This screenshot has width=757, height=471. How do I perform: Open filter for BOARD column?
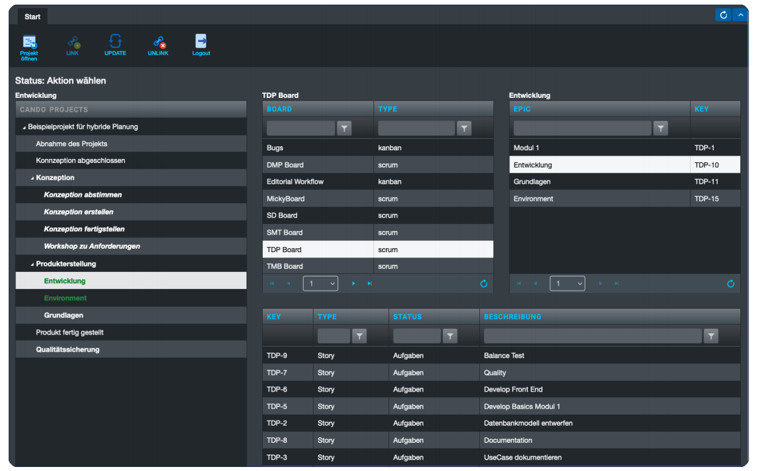click(x=344, y=128)
